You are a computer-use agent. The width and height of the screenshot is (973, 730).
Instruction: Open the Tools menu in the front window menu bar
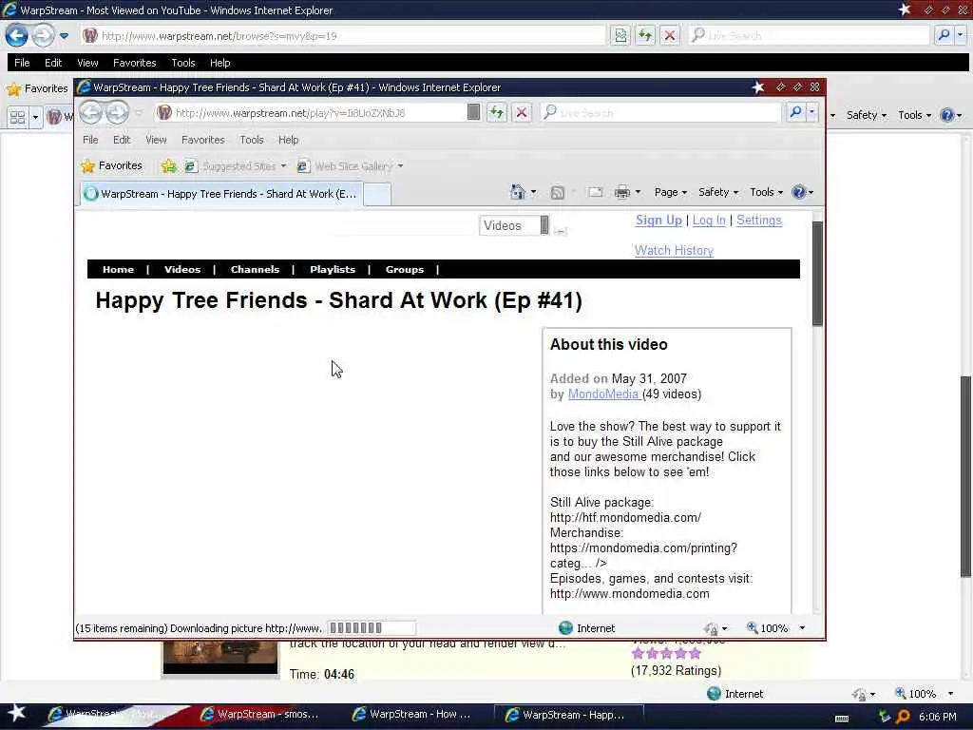(251, 140)
